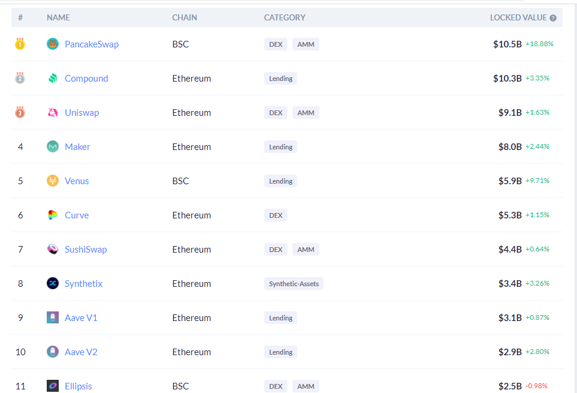
Task: Open the Venus project link
Action: pyautogui.click(x=77, y=181)
